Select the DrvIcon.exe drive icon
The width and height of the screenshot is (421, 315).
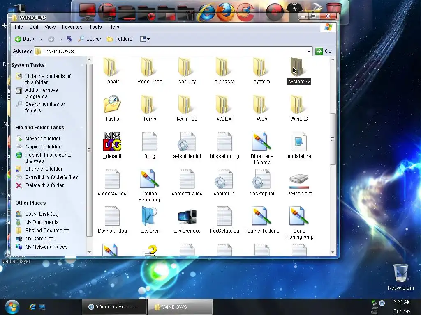tap(299, 181)
